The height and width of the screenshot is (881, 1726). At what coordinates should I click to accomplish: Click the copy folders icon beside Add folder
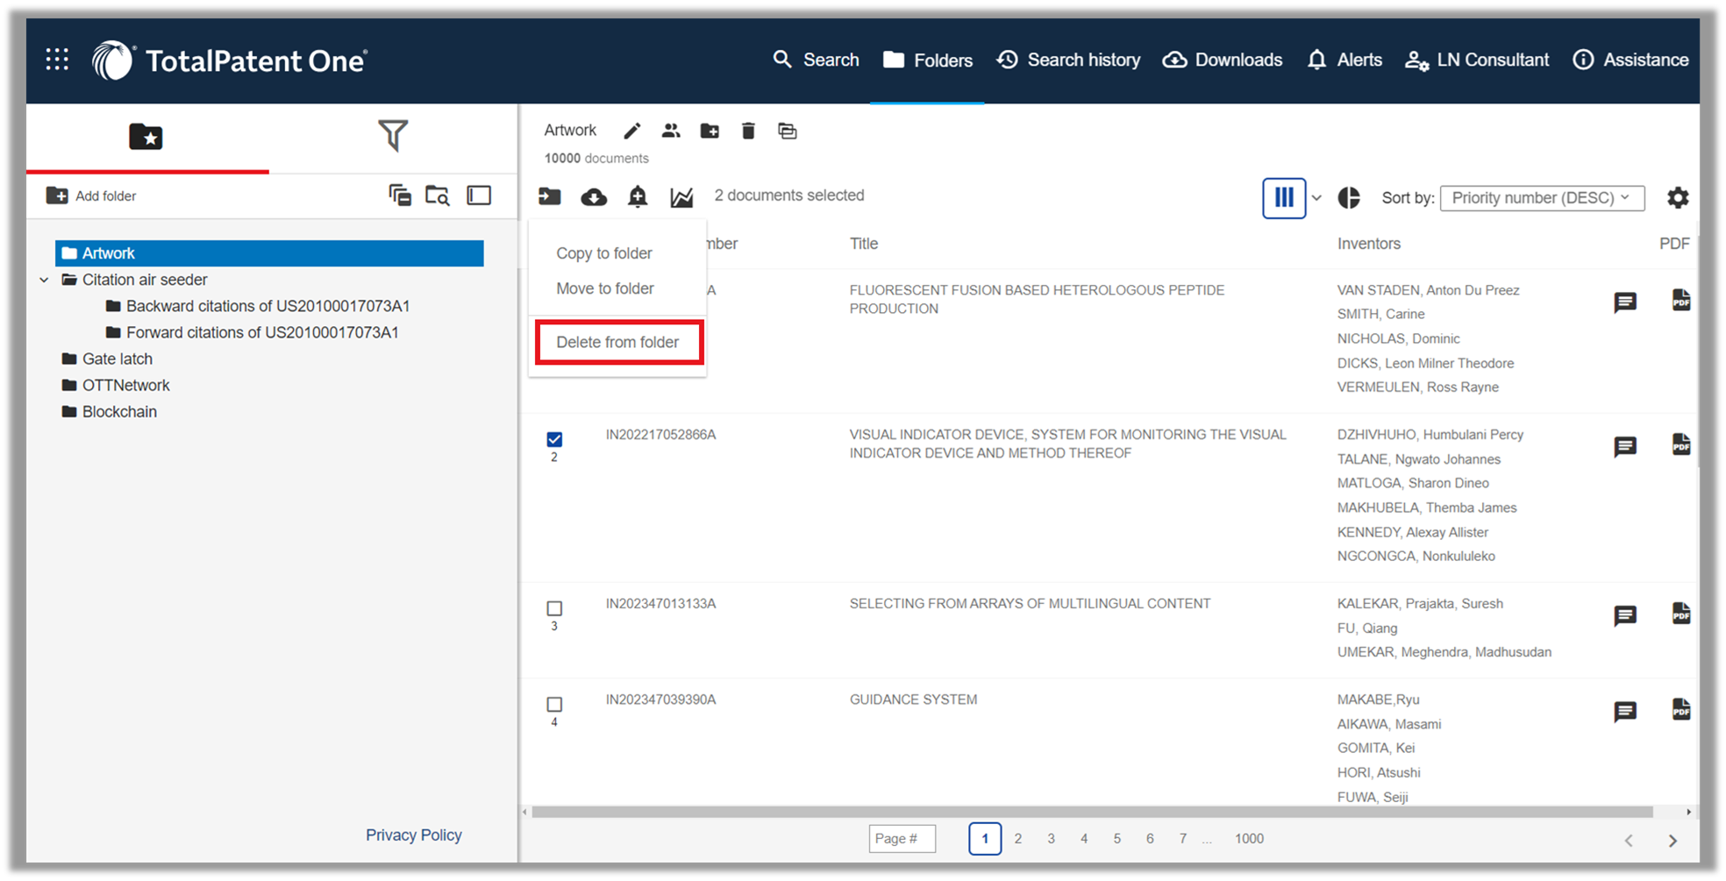click(400, 195)
